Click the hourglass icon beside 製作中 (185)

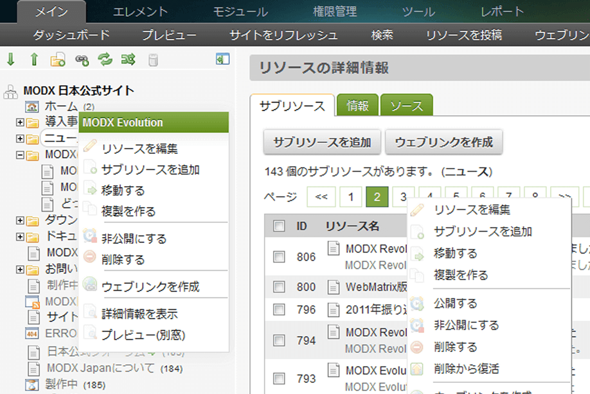32,385
